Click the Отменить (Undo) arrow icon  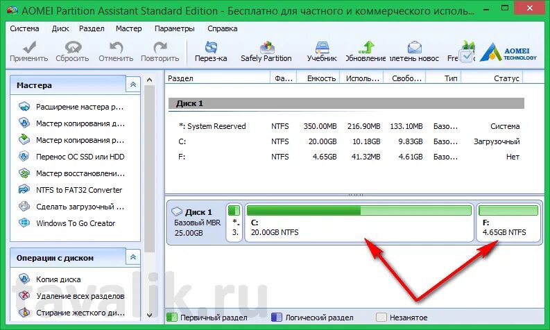(116, 47)
